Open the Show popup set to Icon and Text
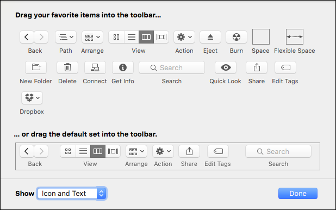This screenshot has width=336, height=210. (72, 194)
